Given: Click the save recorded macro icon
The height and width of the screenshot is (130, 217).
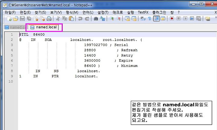Looking at the screenshot, I should point(199,19).
